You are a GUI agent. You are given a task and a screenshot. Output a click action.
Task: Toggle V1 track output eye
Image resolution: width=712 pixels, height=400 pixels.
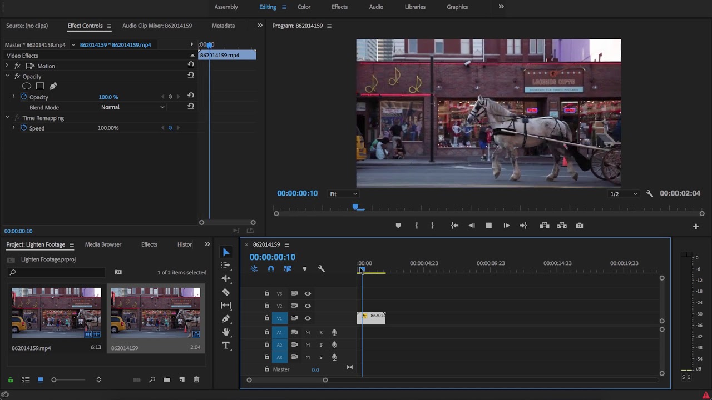pyautogui.click(x=308, y=318)
